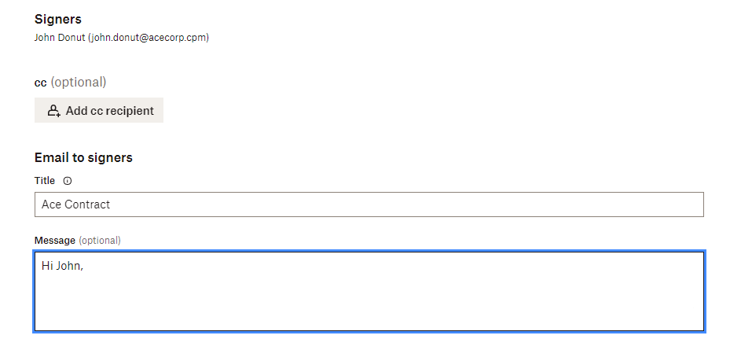The width and height of the screenshot is (730, 350).
Task: Click the Title field label
Action: 45,181
